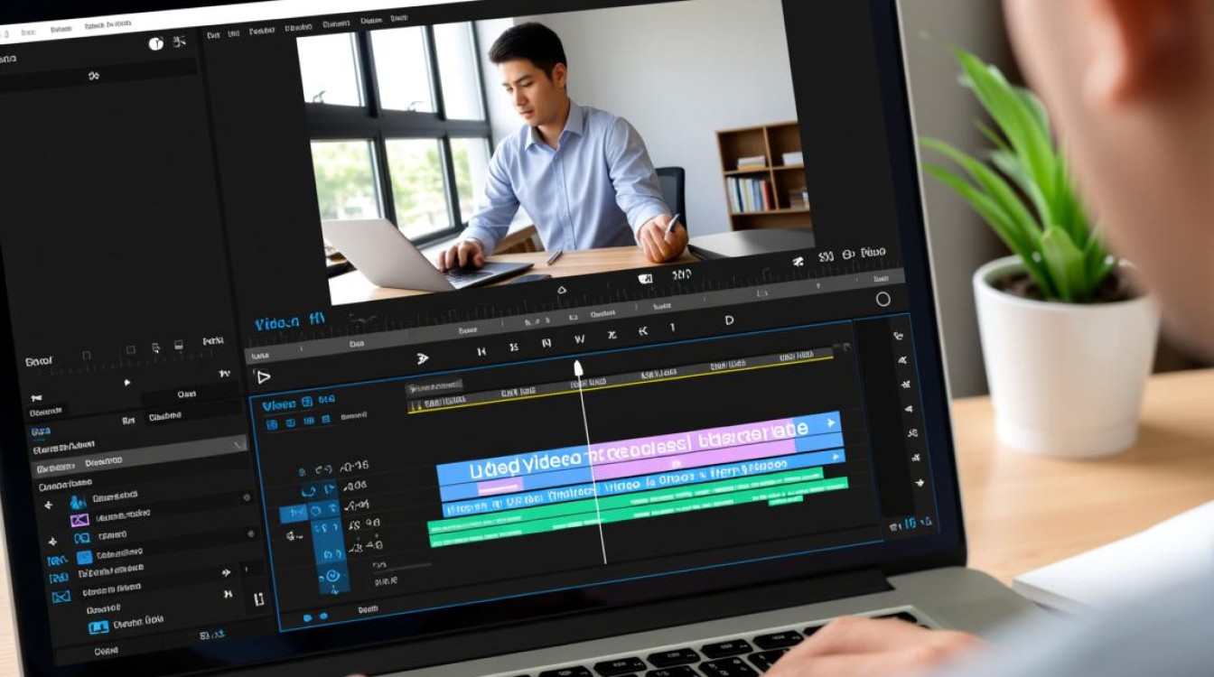The height and width of the screenshot is (677, 1214).
Task: Click the purple envelope icon in the left panel
Action: [x=79, y=520]
